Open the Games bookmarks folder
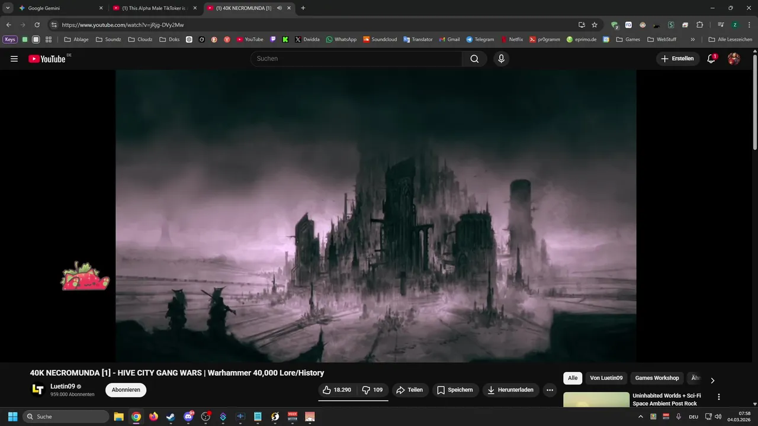The width and height of the screenshot is (758, 426). (x=628, y=40)
